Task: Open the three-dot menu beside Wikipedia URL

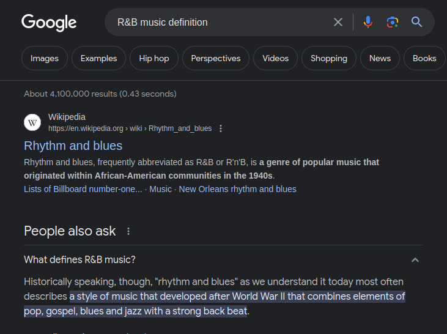Action: pyautogui.click(x=221, y=128)
